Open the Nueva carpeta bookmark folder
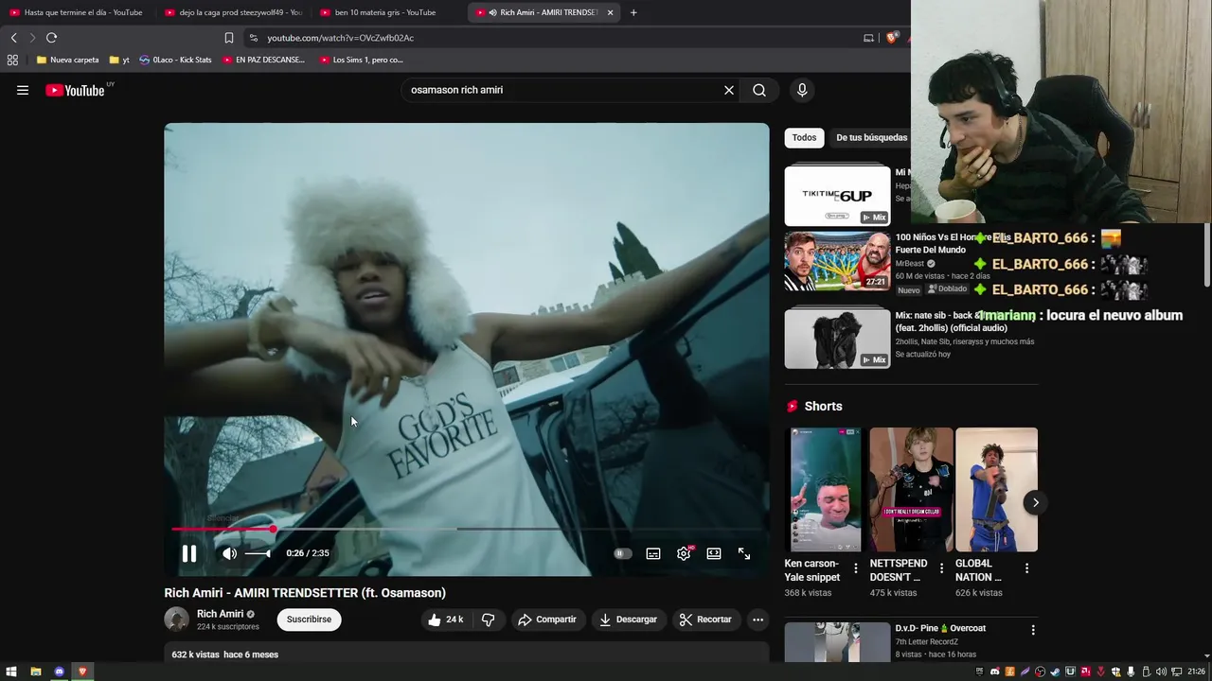The width and height of the screenshot is (1212, 681). [x=67, y=60]
